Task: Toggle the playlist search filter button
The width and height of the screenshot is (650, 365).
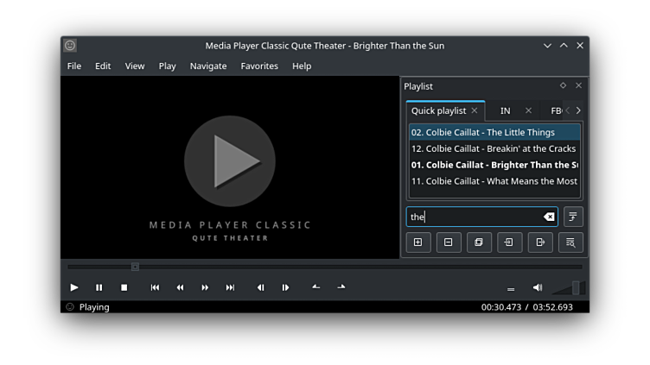Action: 573,217
